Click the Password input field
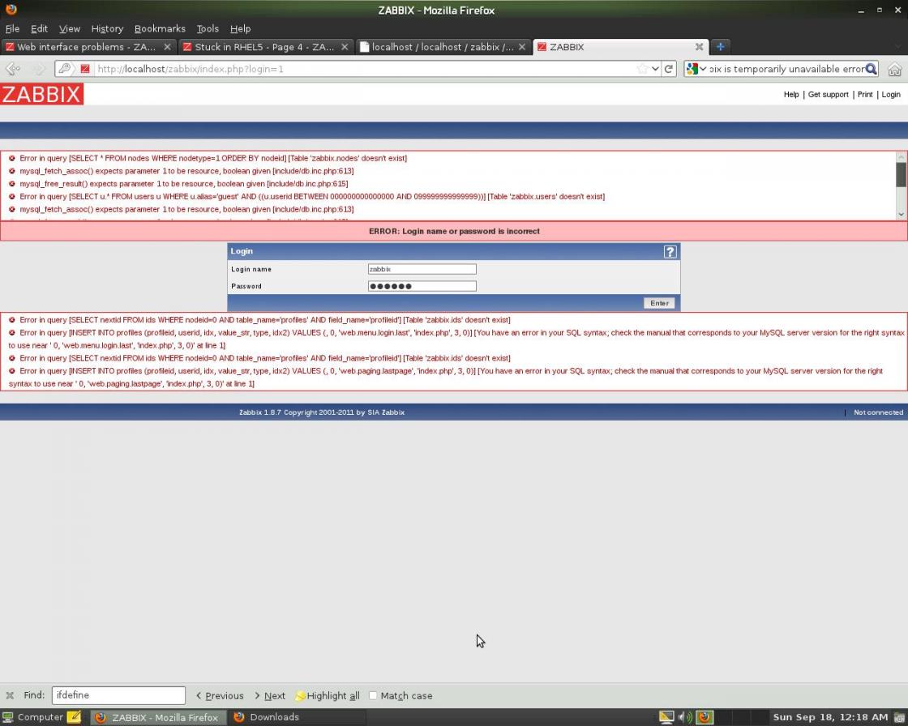 422,286
